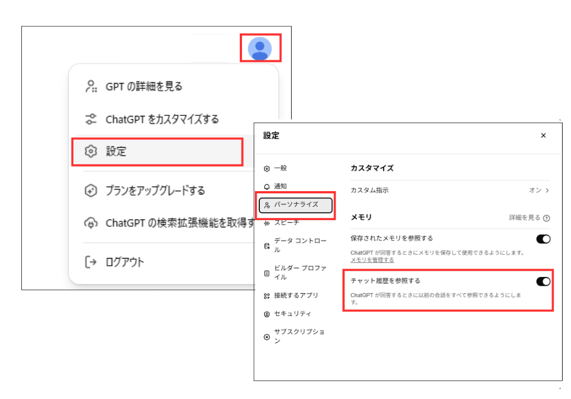
Task: Click the ログアウト exit icon
Action: click(x=90, y=261)
